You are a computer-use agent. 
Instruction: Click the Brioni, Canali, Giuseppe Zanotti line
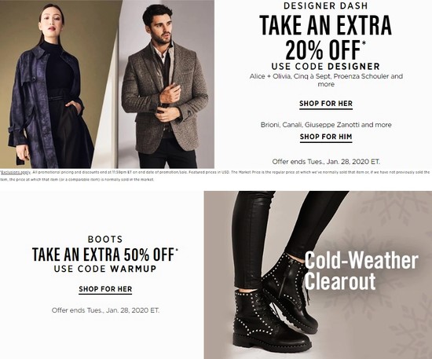pyautogui.click(x=326, y=125)
